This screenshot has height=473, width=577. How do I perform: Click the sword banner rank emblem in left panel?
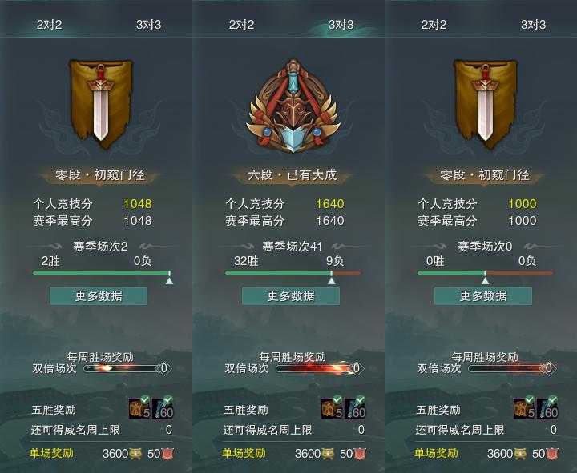100,104
